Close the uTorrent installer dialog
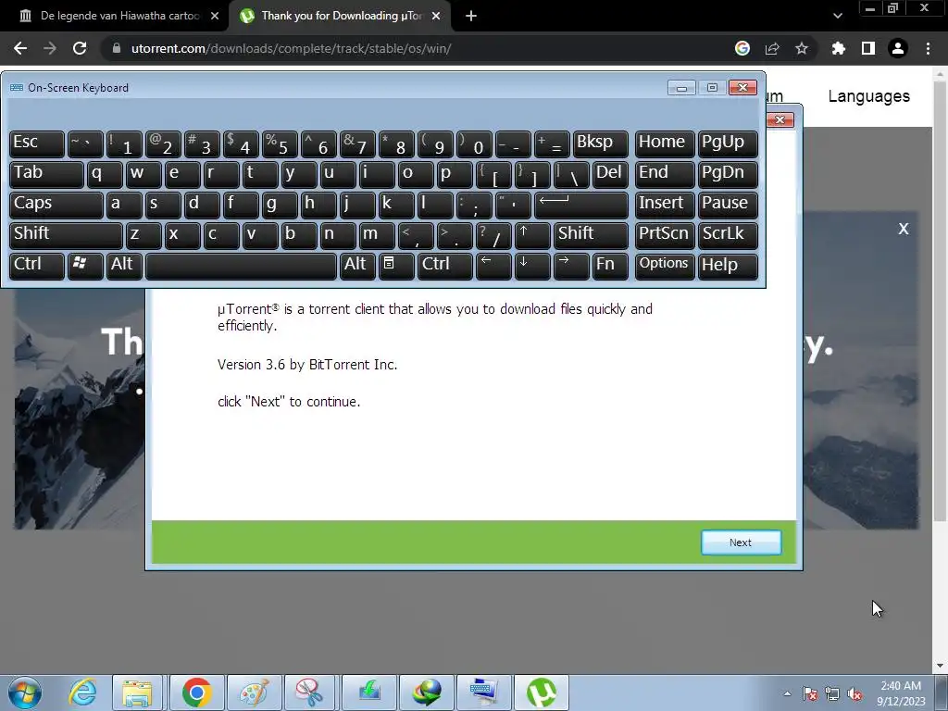Screen dimensions: 948x711 click(780, 119)
